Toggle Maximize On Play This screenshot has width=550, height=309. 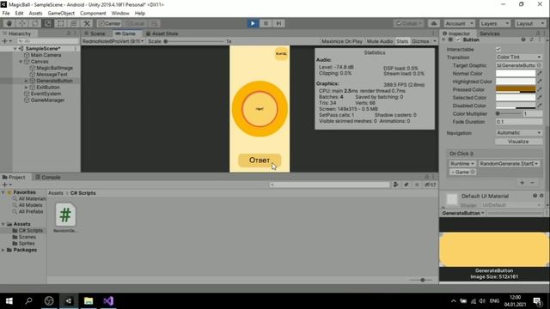click(342, 41)
